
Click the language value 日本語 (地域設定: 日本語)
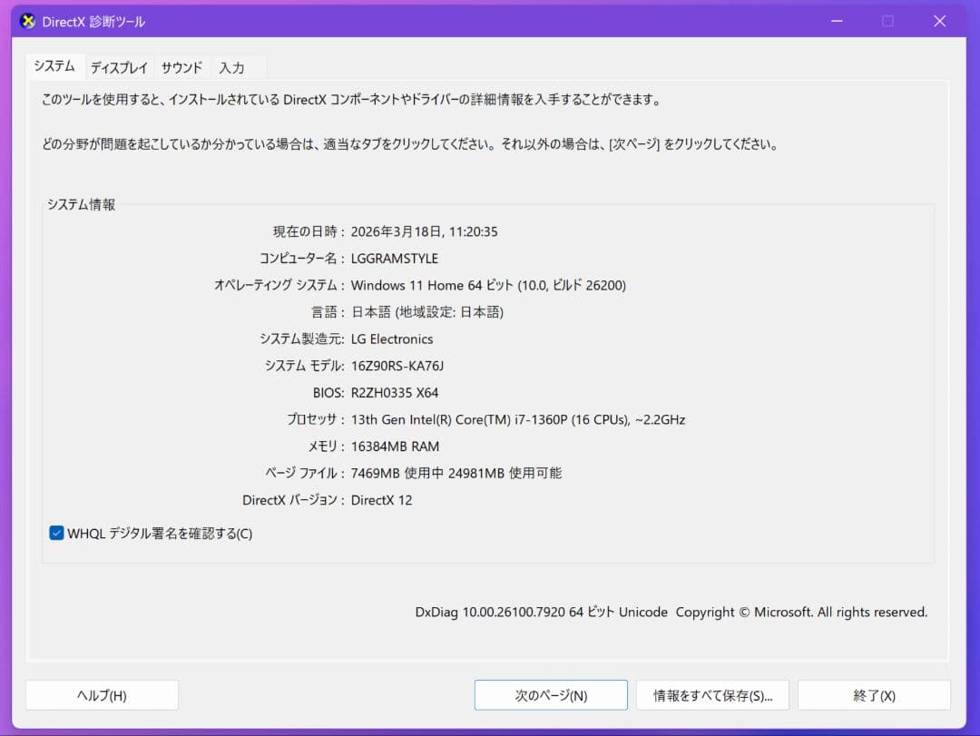click(426, 312)
